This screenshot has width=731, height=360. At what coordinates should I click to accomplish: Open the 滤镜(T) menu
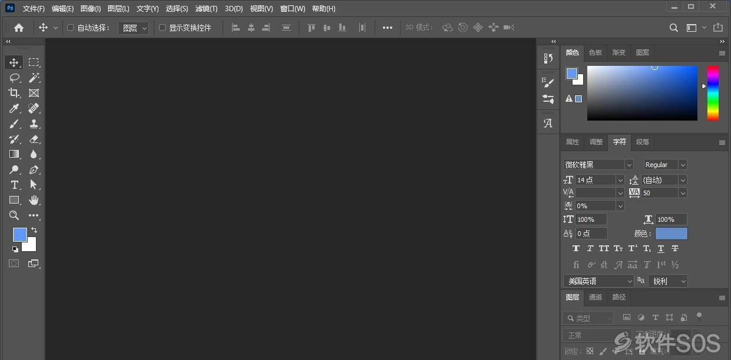pyautogui.click(x=206, y=9)
